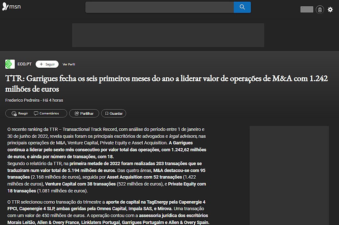Viewport: 339px width, 225px height.
Task: Click the text "legal advisors"
Action: coord(183,136)
